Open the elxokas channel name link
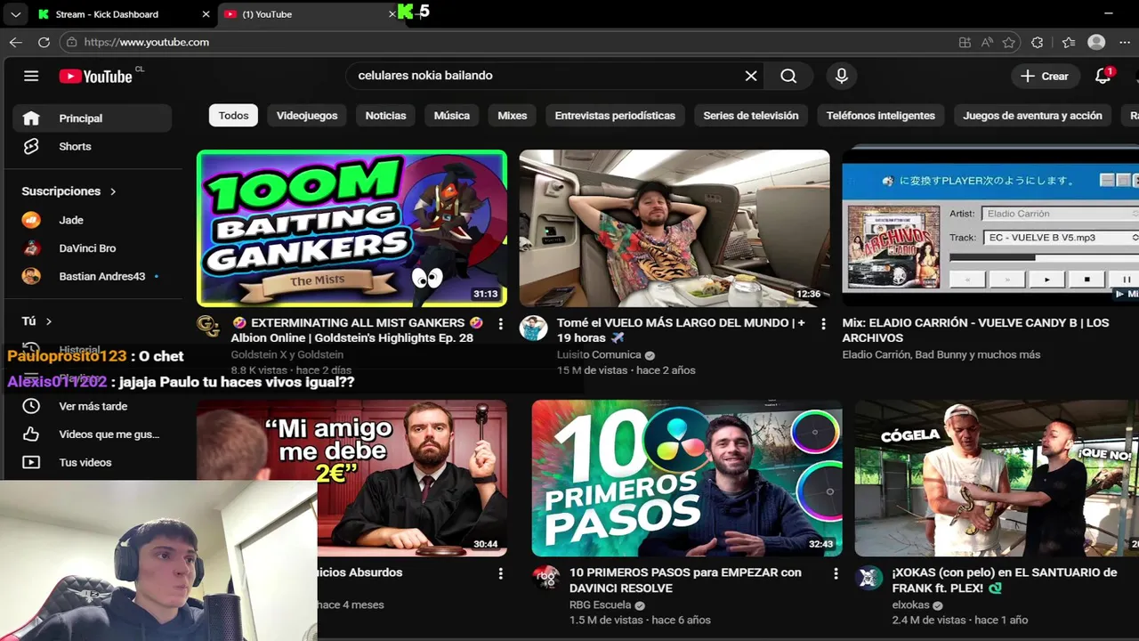Screen dimensions: 1139x641 912,604
